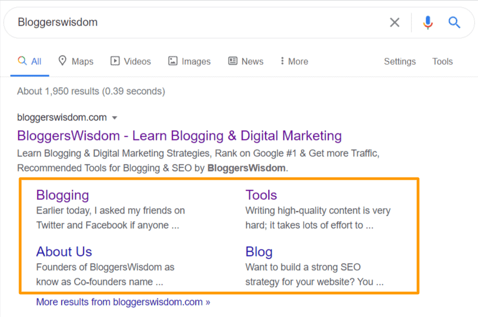Start voice search with the microphone icon
Viewport: 478px width, 317px height.
click(428, 22)
